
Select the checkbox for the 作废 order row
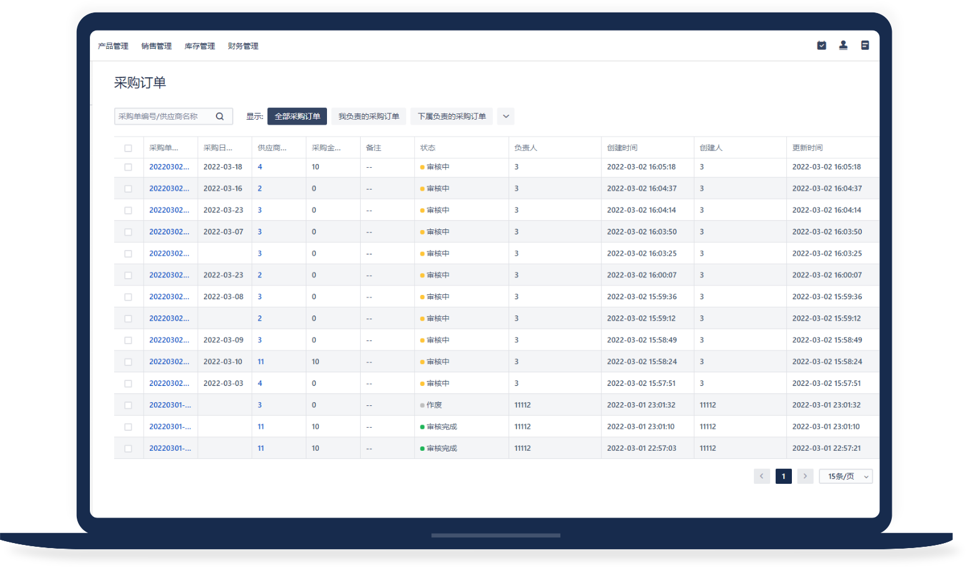pyautogui.click(x=128, y=405)
